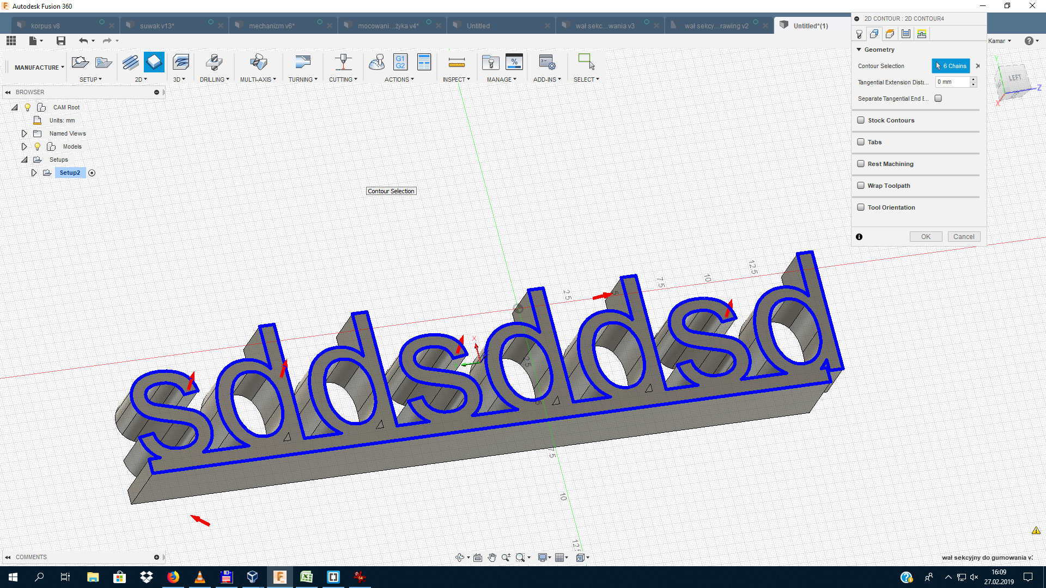Switch to the suwak v13* document tab
The height and width of the screenshot is (588, 1046).
(x=174, y=26)
